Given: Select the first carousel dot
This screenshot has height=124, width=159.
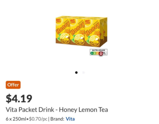Looking at the screenshot, I should (76, 73).
